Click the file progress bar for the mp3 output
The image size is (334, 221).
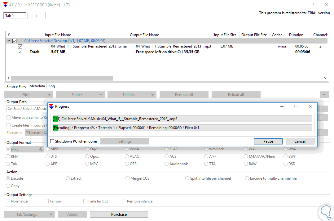pyautogui.click(x=182, y=119)
